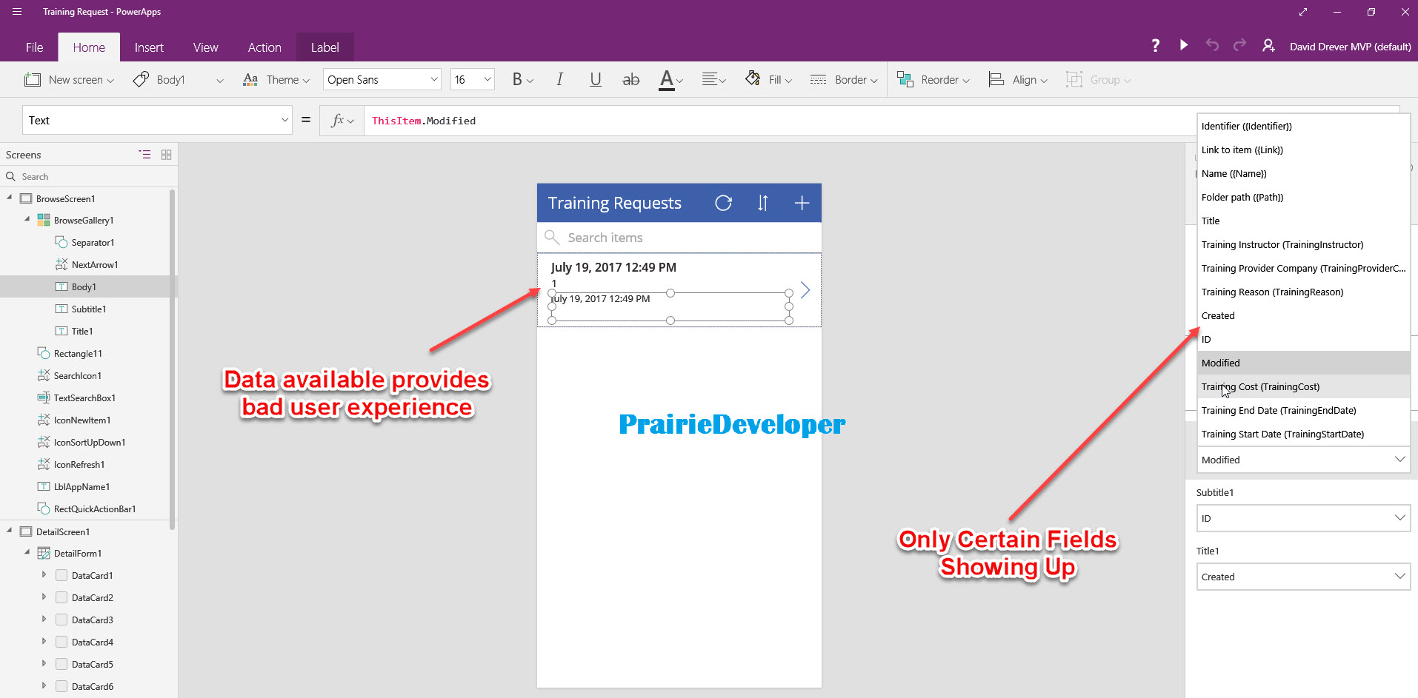Open Reorder menu

tap(933, 79)
